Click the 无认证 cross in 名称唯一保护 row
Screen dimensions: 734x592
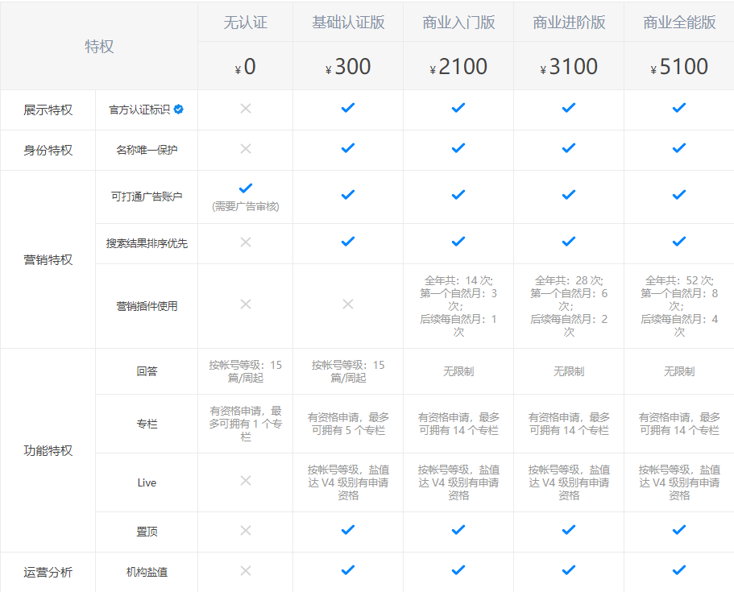click(x=246, y=149)
